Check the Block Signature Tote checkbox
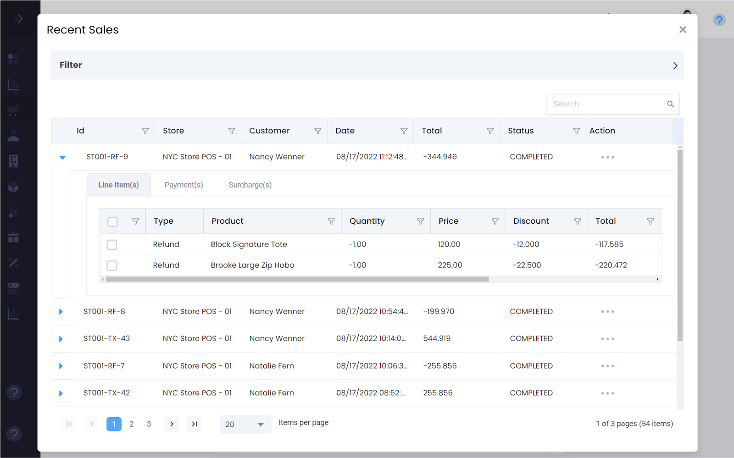 tap(112, 245)
